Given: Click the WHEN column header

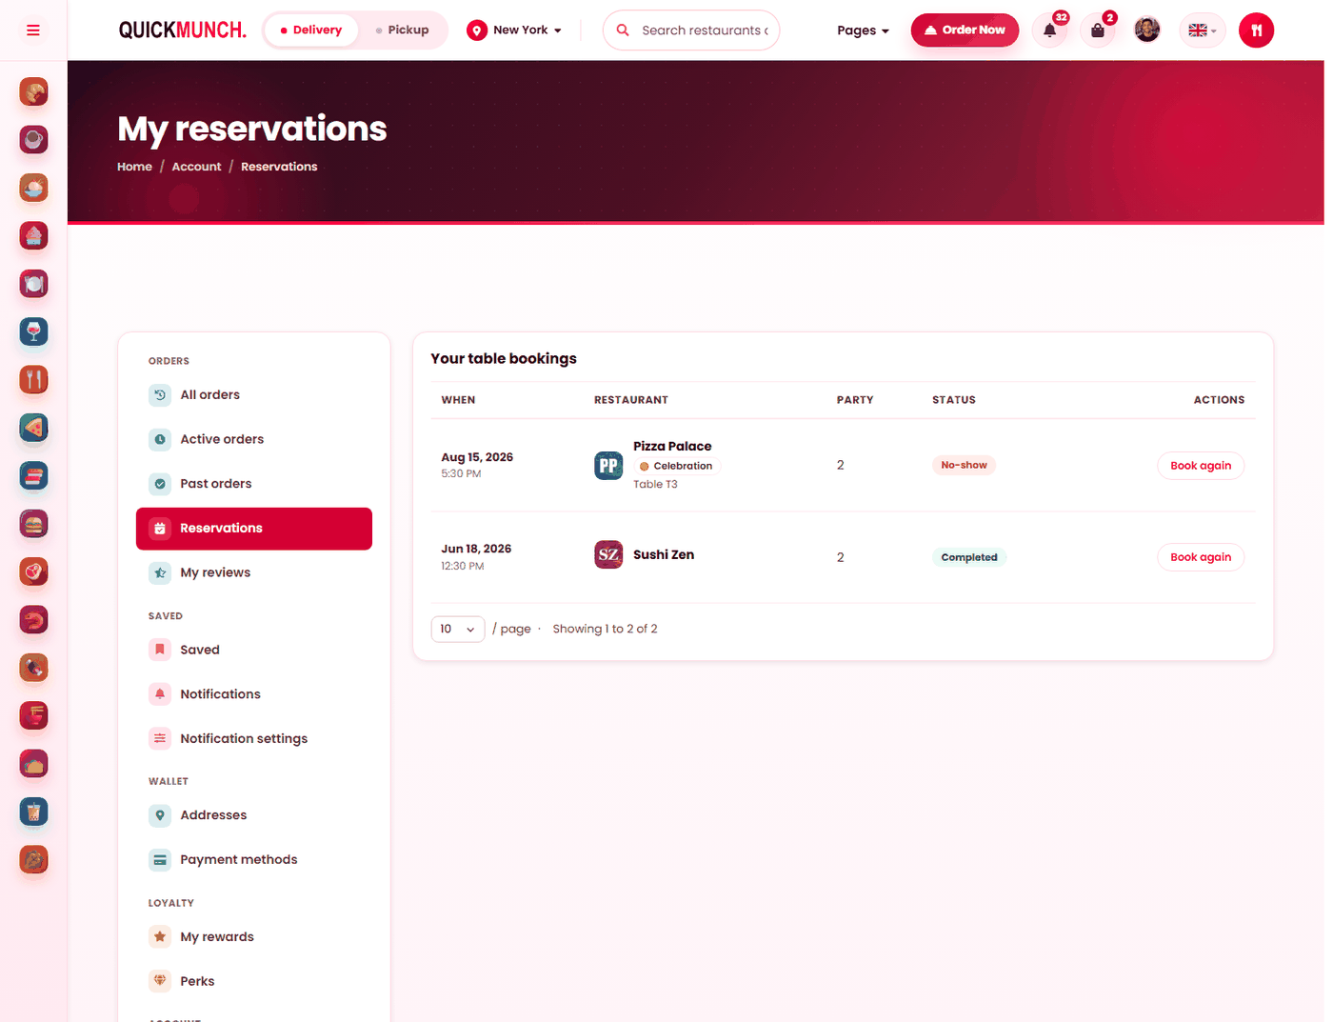Looking at the screenshot, I should (x=458, y=400).
